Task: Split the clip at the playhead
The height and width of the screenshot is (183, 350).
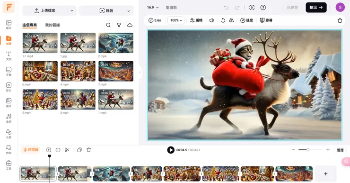Action: coord(58,150)
